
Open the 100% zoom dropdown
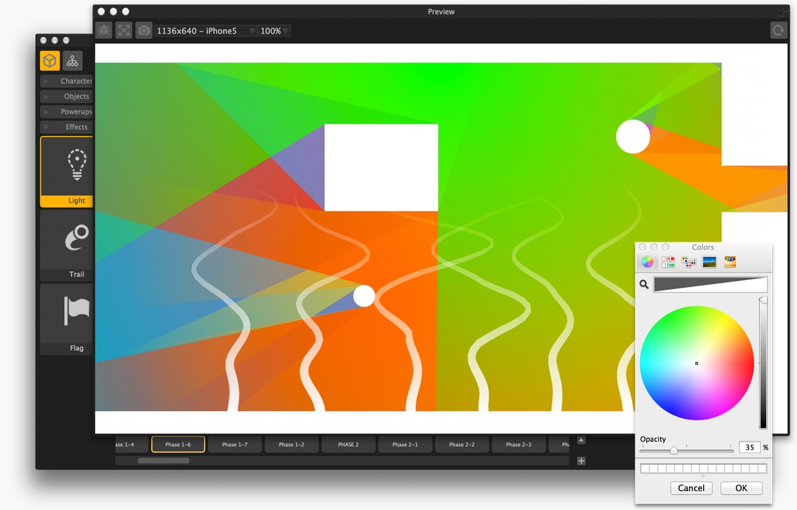[x=274, y=31]
